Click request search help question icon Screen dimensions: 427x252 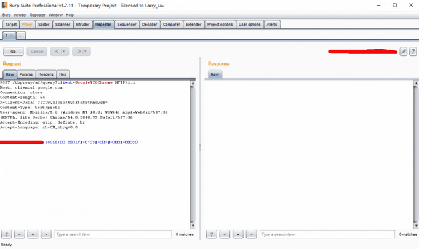7,234
